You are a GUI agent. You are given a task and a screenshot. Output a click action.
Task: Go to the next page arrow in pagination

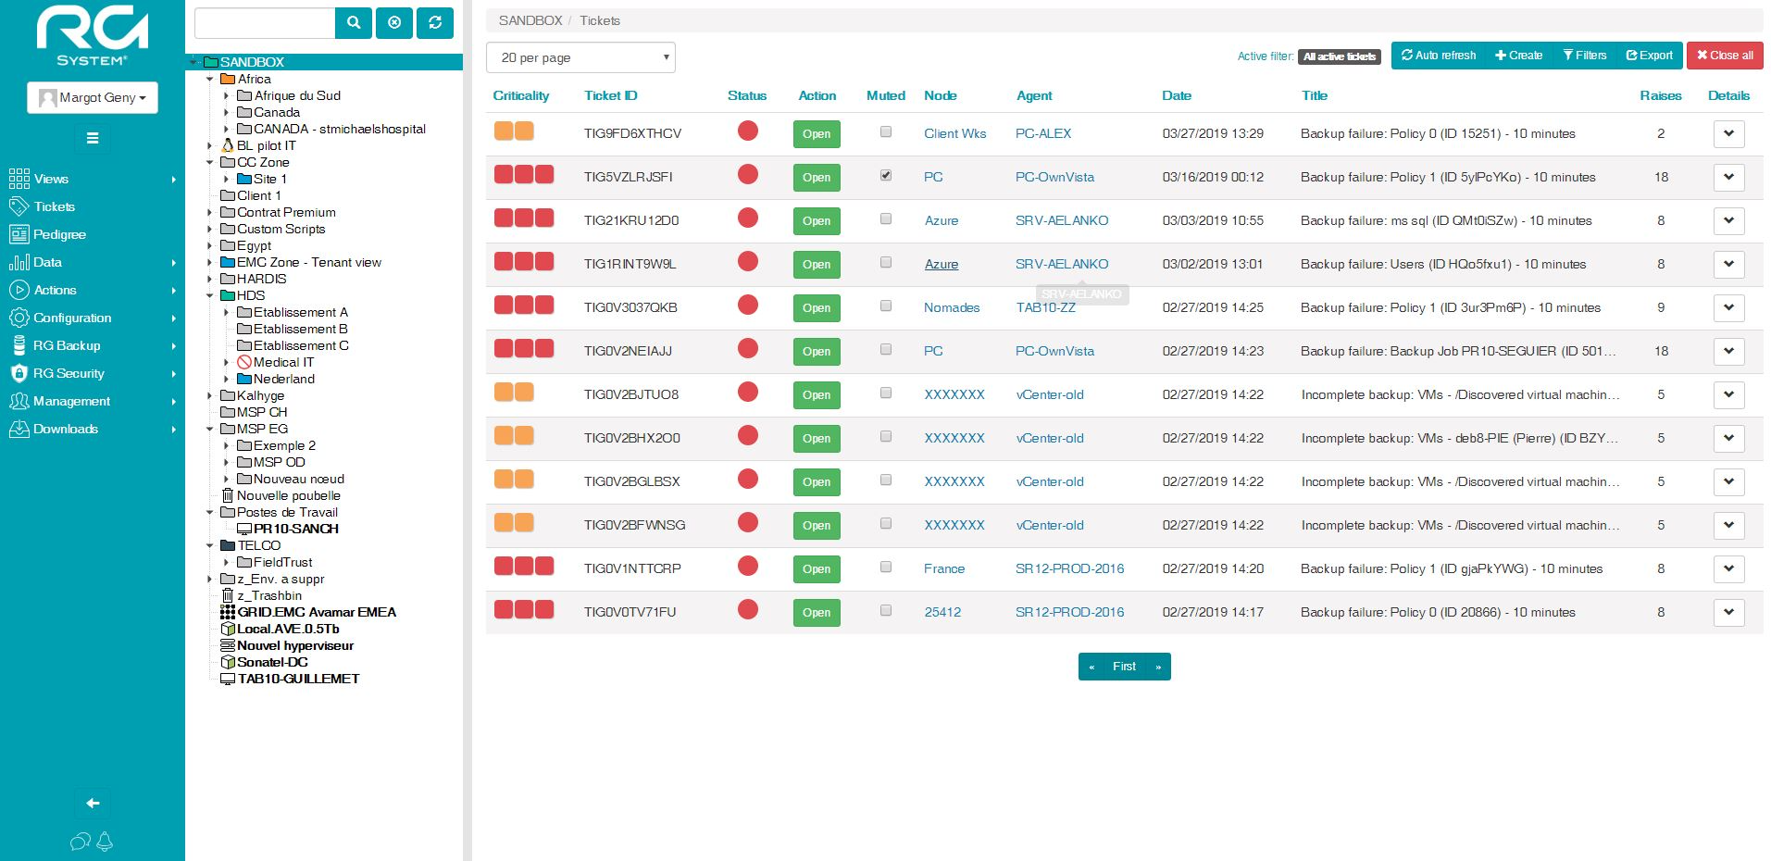coord(1158,667)
